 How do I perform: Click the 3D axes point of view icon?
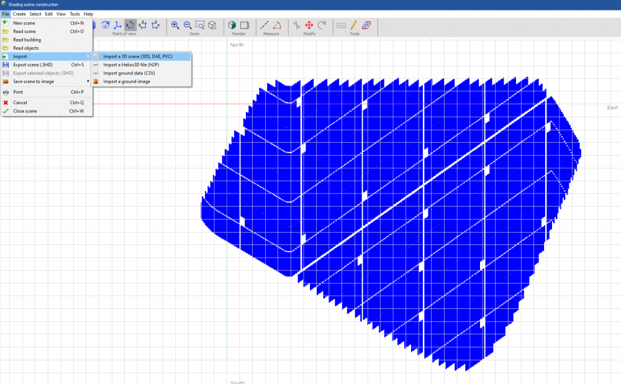(x=118, y=25)
